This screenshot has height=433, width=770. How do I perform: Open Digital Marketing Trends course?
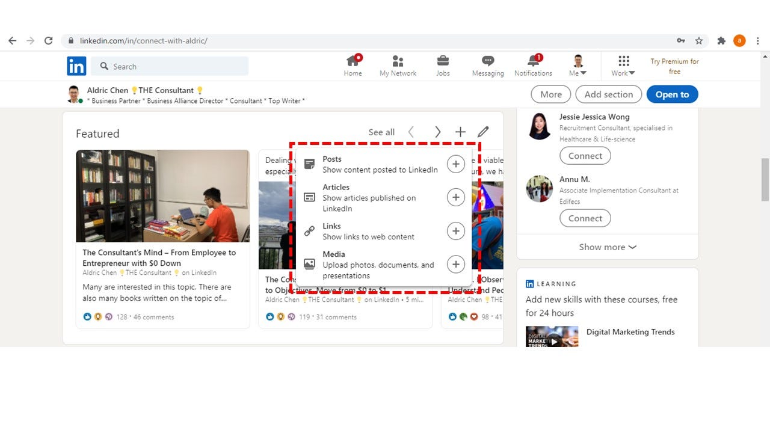[x=630, y=332]
